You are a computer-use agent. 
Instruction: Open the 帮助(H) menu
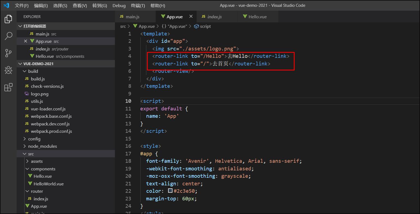coord(158,5)
